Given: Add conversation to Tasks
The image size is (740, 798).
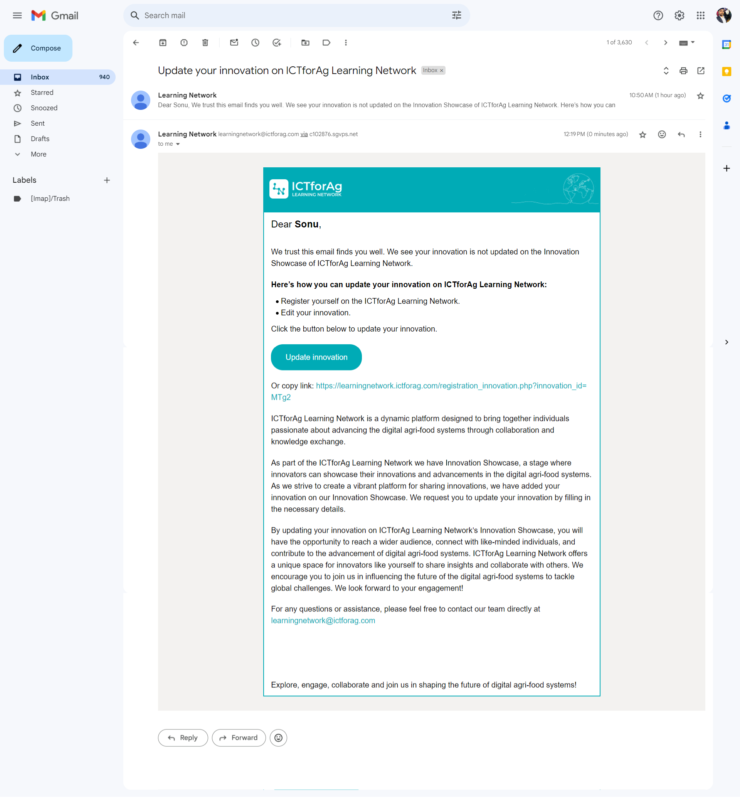Looking at the screenshot, I should (277, 42).
